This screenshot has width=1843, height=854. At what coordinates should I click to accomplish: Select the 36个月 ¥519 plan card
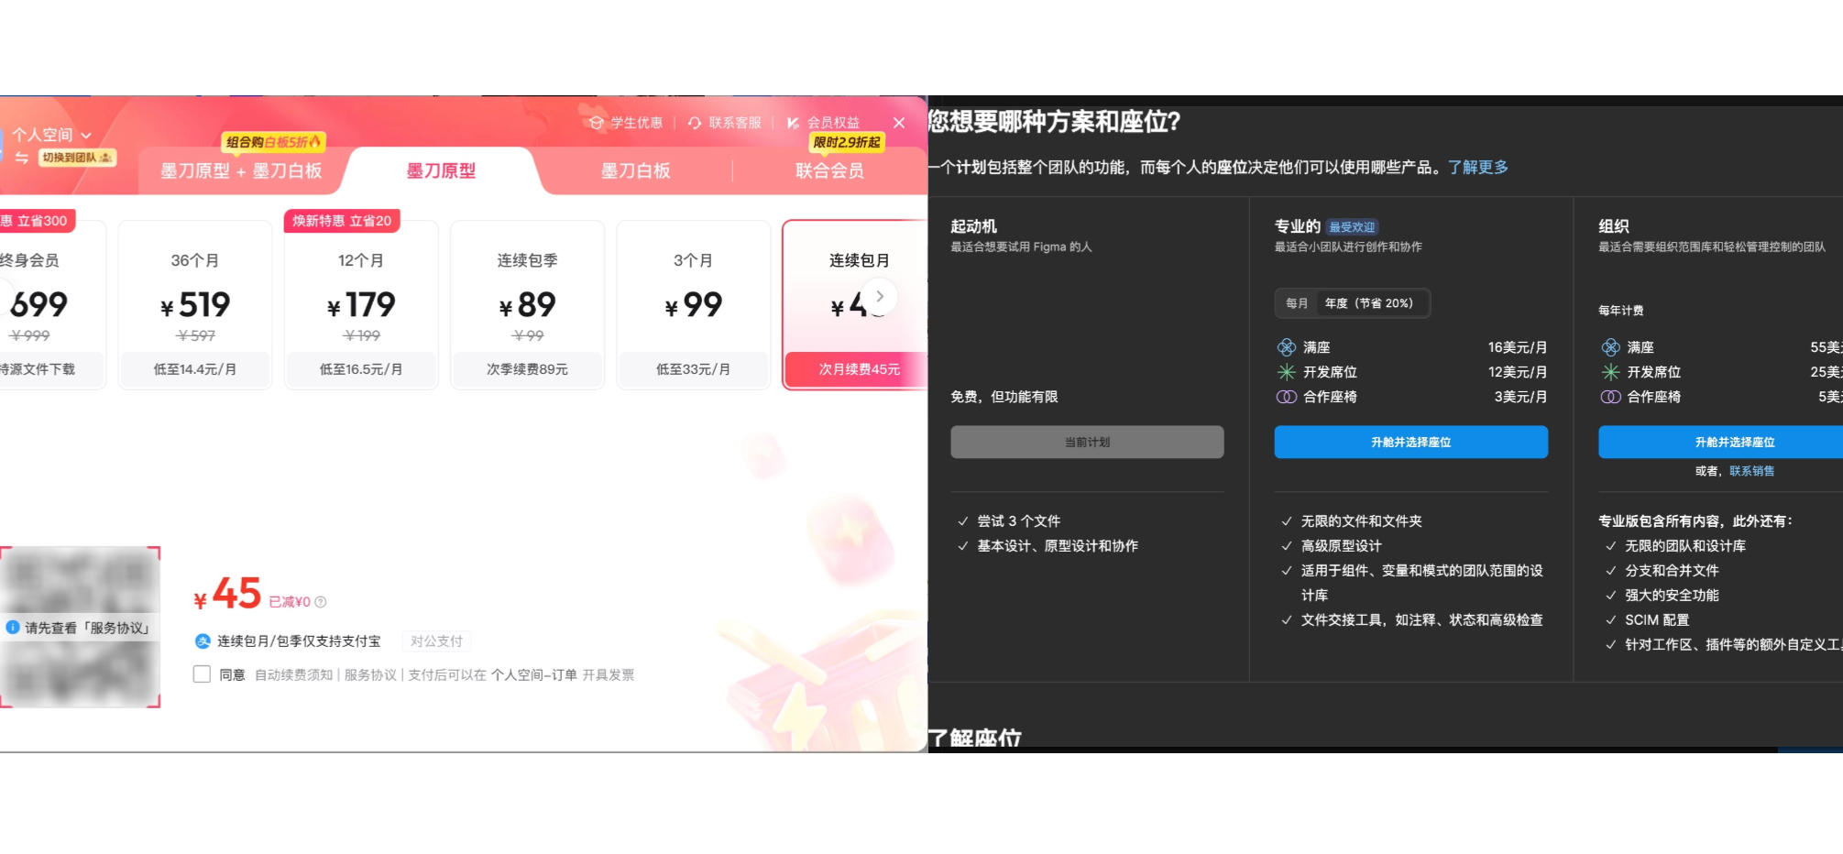click(x=195, y=305)
